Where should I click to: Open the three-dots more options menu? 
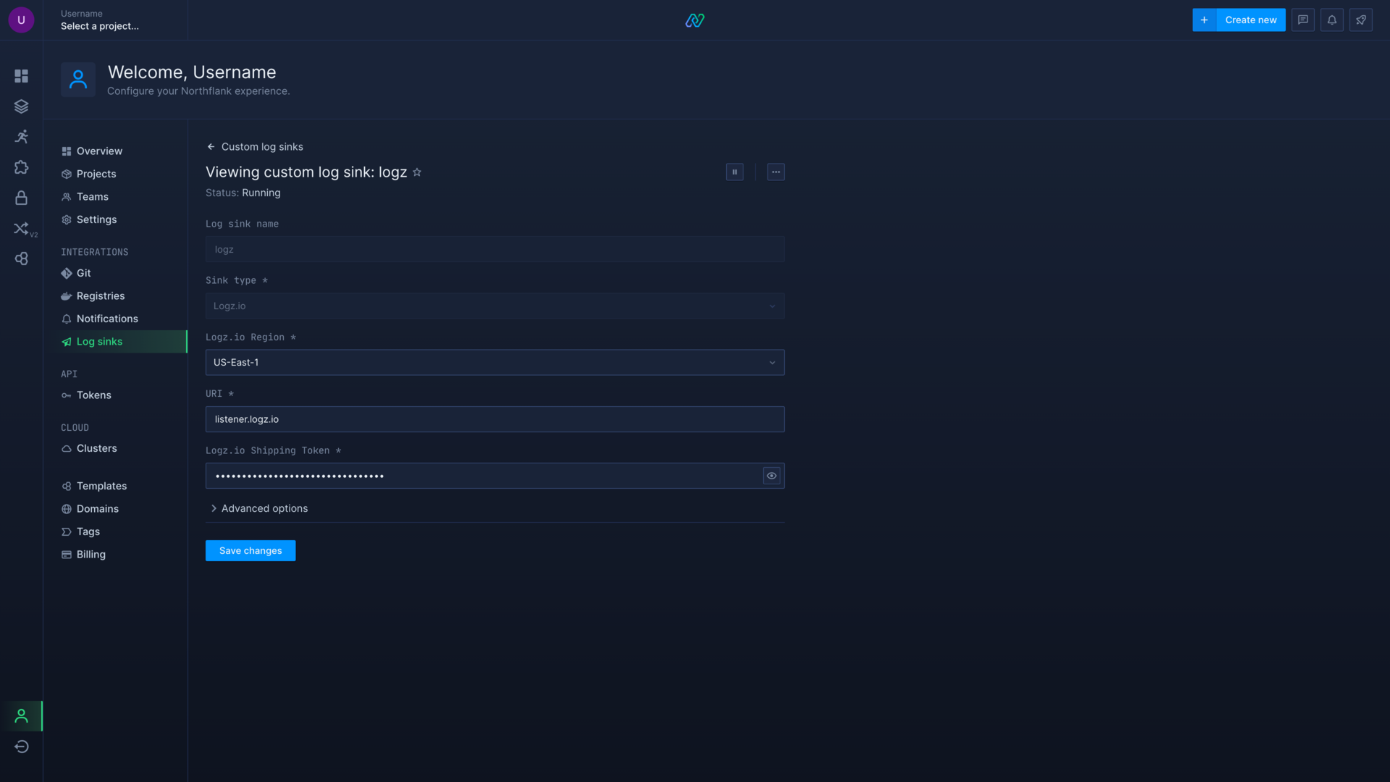pyautogui.click(x=776, y=172)
